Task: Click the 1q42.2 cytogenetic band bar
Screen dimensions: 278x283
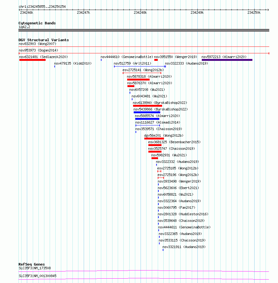Action: click(x=144, y=30)
